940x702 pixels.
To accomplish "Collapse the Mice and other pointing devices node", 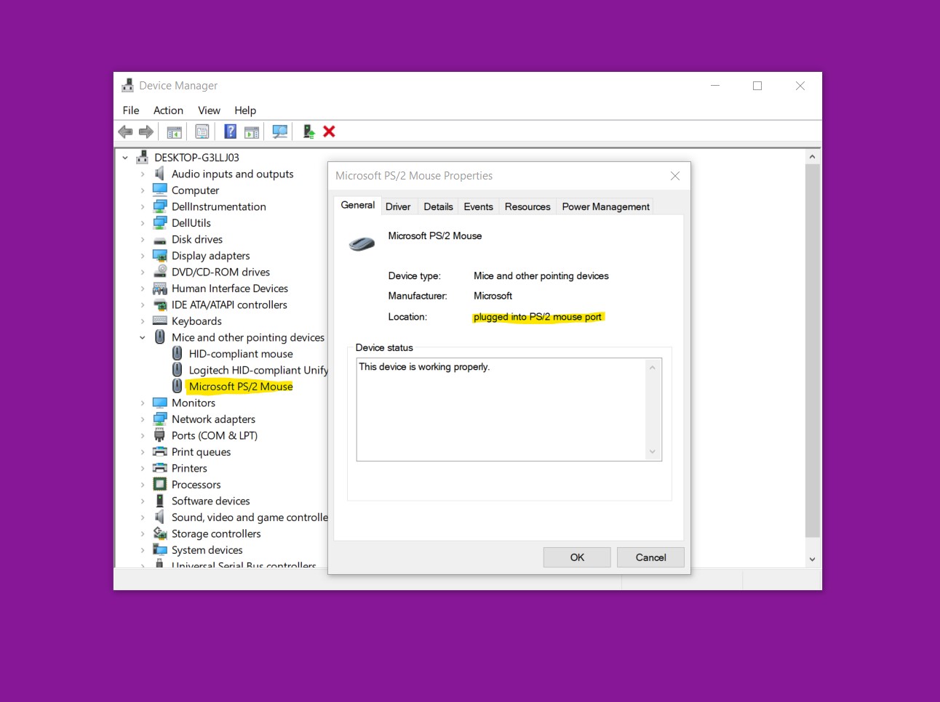I will tap(143, 337).
